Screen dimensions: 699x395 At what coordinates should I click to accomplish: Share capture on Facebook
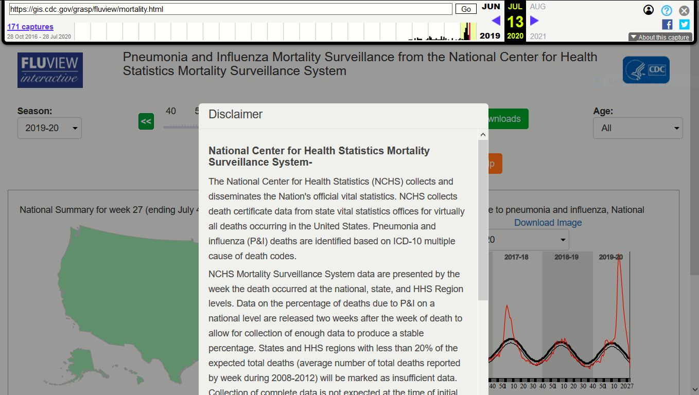tap(667, 24)
